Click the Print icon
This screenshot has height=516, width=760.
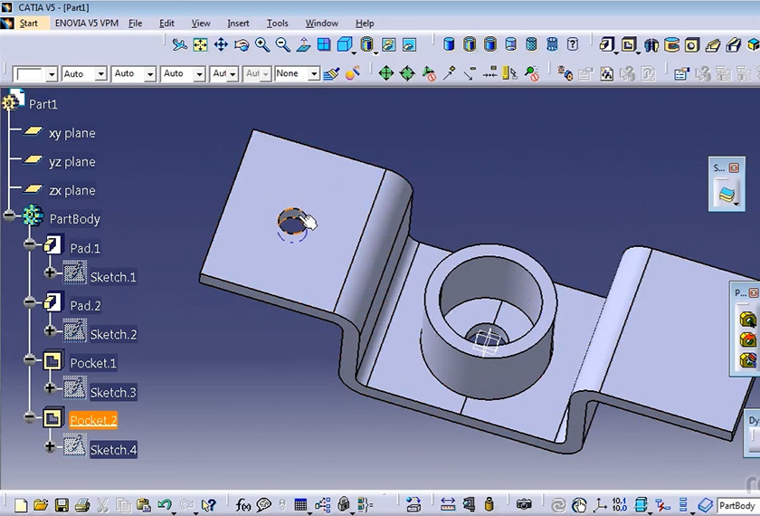(82, 505)
